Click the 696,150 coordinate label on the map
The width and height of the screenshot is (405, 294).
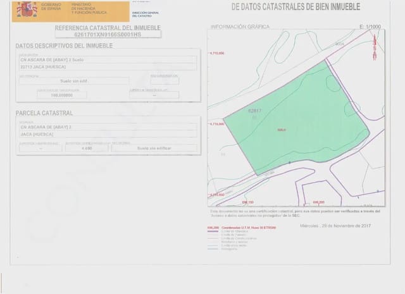click(248, 202)
